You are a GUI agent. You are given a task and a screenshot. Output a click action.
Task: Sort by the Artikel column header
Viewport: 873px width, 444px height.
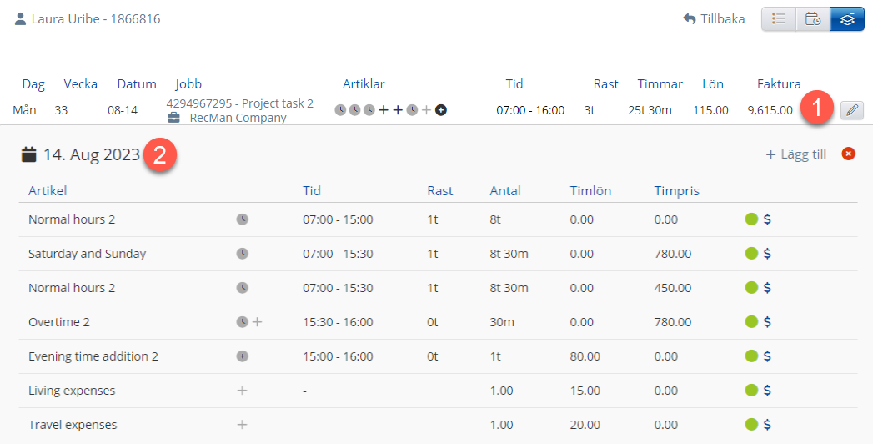tap(48, 191)
